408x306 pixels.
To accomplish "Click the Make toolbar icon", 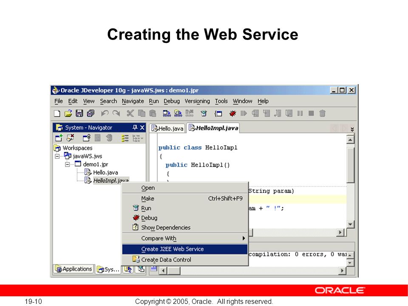I will [167, 113].
